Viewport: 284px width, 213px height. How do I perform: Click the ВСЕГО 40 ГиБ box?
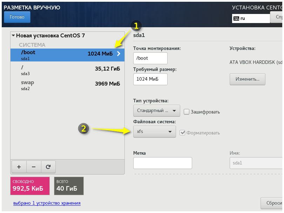[69, 186]
